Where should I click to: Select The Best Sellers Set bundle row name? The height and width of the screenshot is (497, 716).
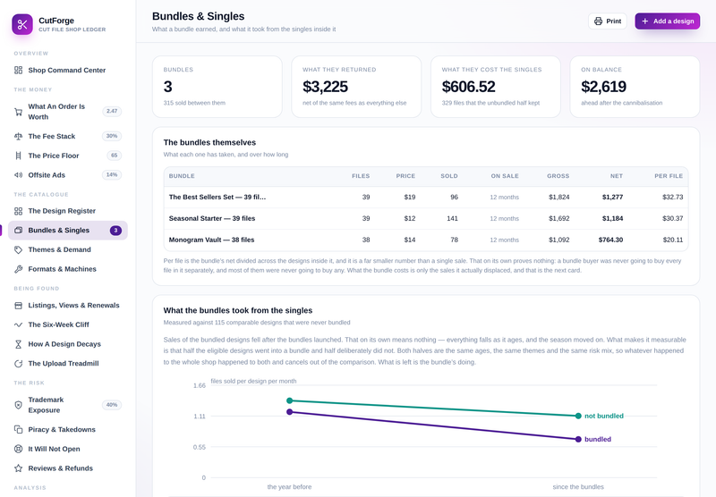click(x=217, y=197)
